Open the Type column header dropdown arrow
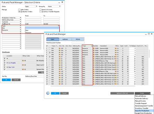 pyautogui.click(x=92, y=46)
